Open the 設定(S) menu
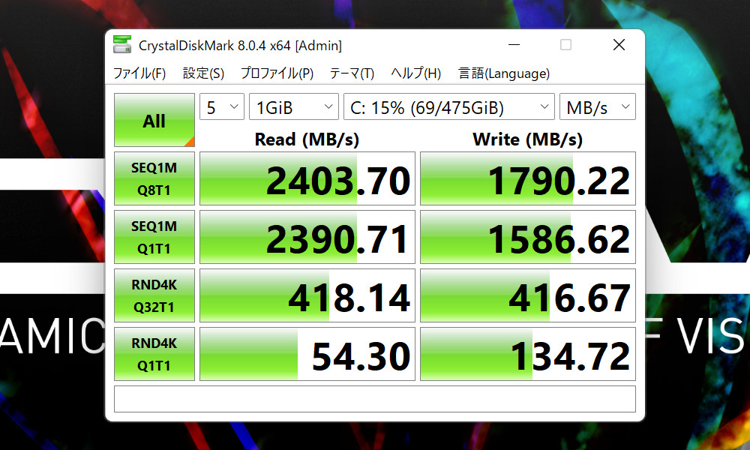750x450 pixels. (x=203, y=73)
